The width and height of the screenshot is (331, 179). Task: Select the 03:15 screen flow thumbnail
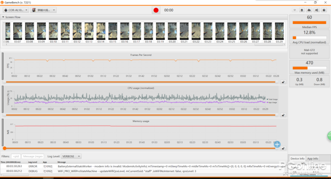click(x=113, y=32)
